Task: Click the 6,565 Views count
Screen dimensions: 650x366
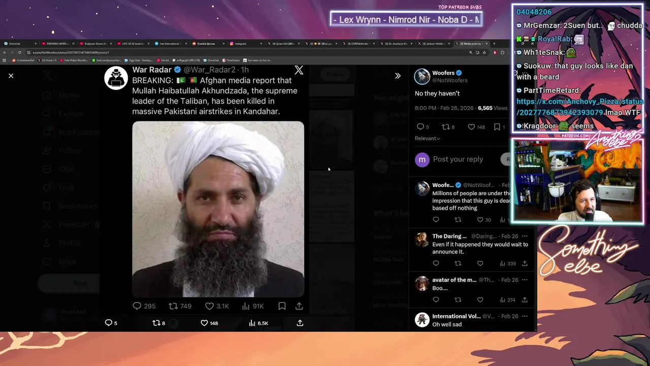Action: tap(493, 108)
